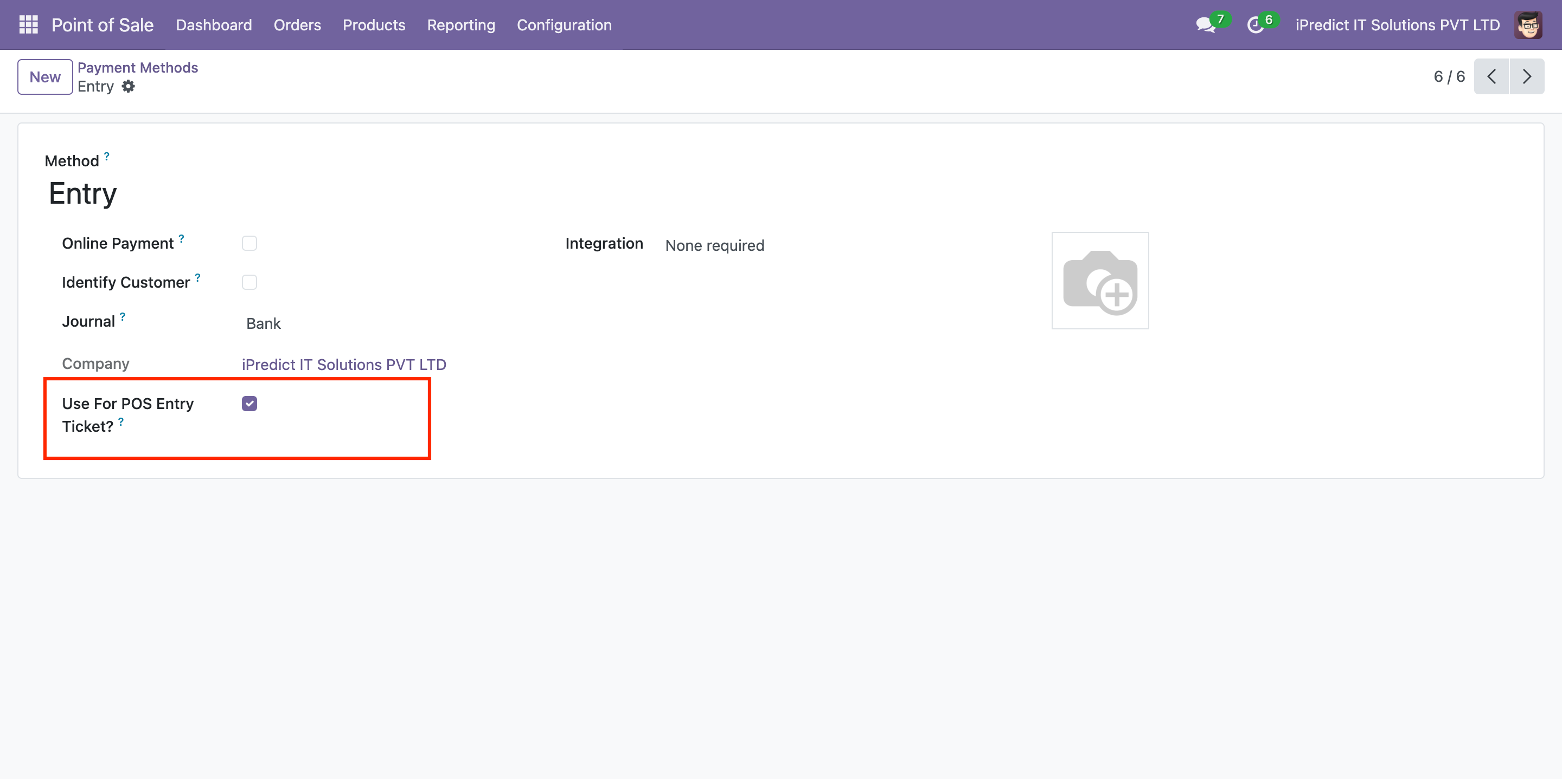Expand the Configuration menu
This screenshot has height=779, width=1562.
tap(564, 25)
